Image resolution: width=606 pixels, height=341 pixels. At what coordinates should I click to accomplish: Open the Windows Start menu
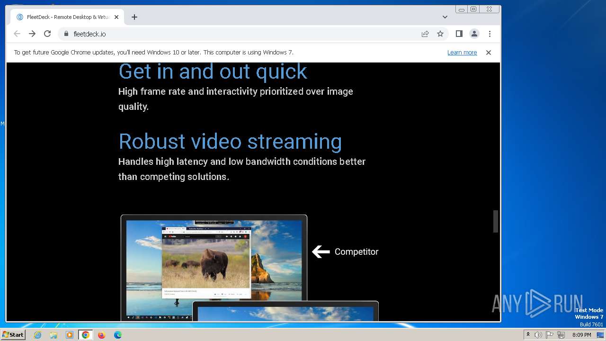13,335
